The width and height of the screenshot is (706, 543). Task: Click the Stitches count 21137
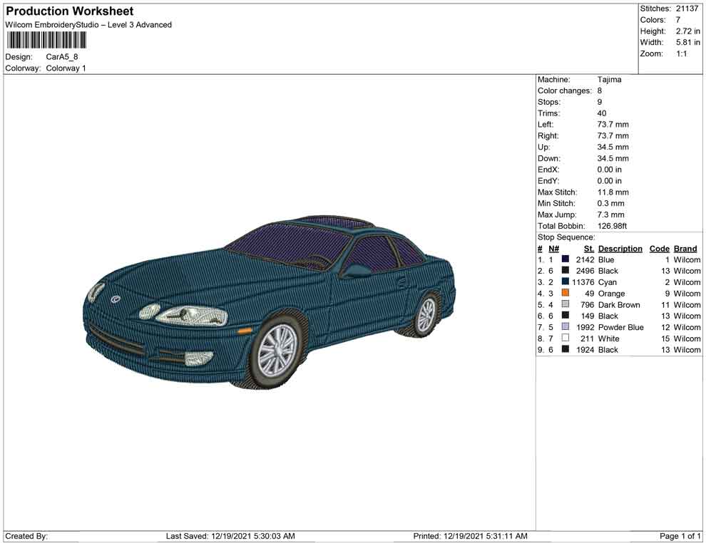point(687,9)
